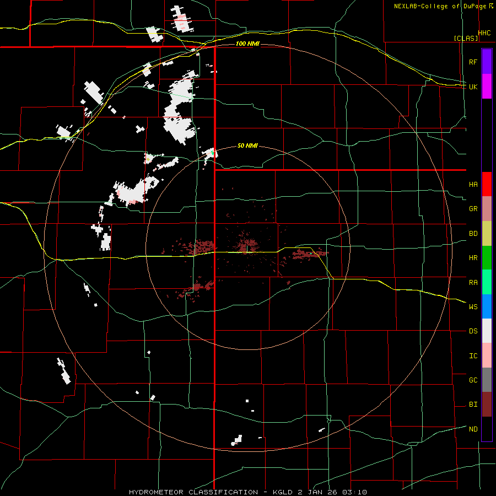The height and width of the screenshot is (496, 496).
Task: Click the BI legend label
Action: click(x=473, y=405)
